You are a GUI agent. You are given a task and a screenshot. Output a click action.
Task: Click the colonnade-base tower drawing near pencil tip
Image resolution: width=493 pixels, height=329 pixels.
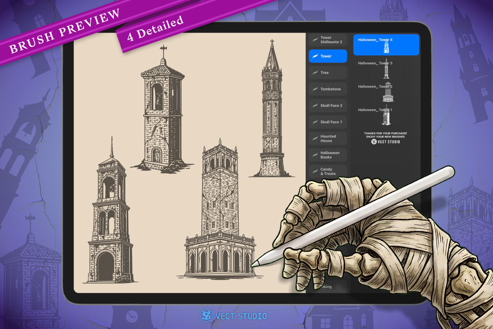coord(219,208)
